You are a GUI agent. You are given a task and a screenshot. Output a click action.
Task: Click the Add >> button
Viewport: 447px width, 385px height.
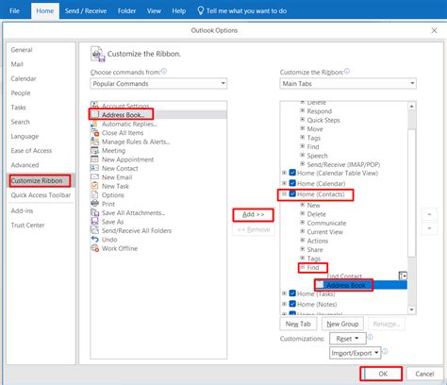pos(253,215)
